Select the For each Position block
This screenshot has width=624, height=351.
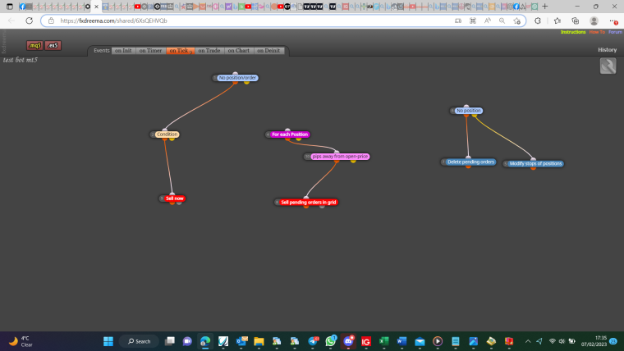coord(290,134)
